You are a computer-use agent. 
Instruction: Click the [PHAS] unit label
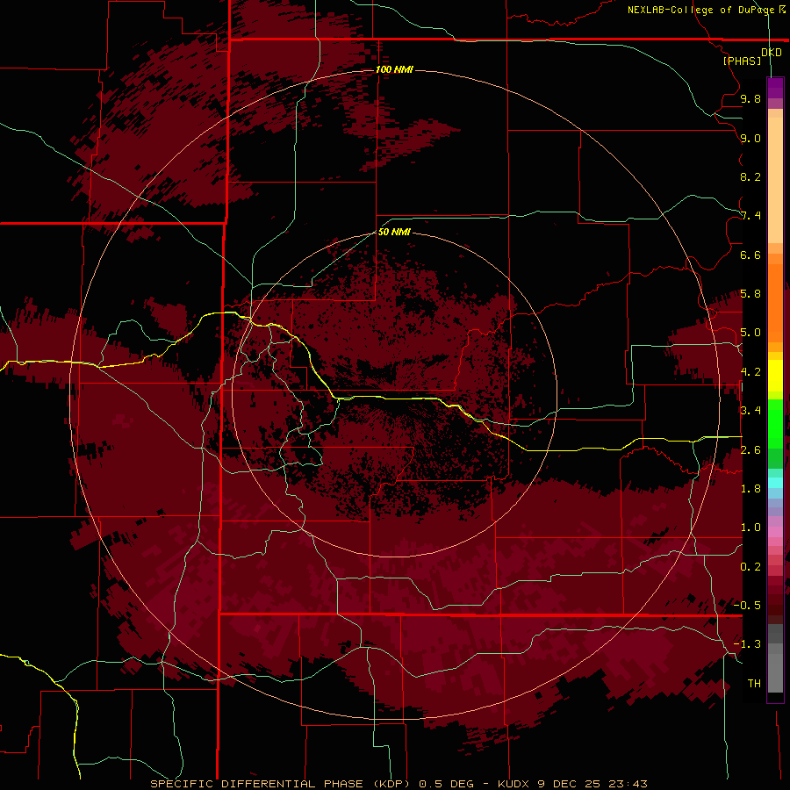[x=742, y=61]
